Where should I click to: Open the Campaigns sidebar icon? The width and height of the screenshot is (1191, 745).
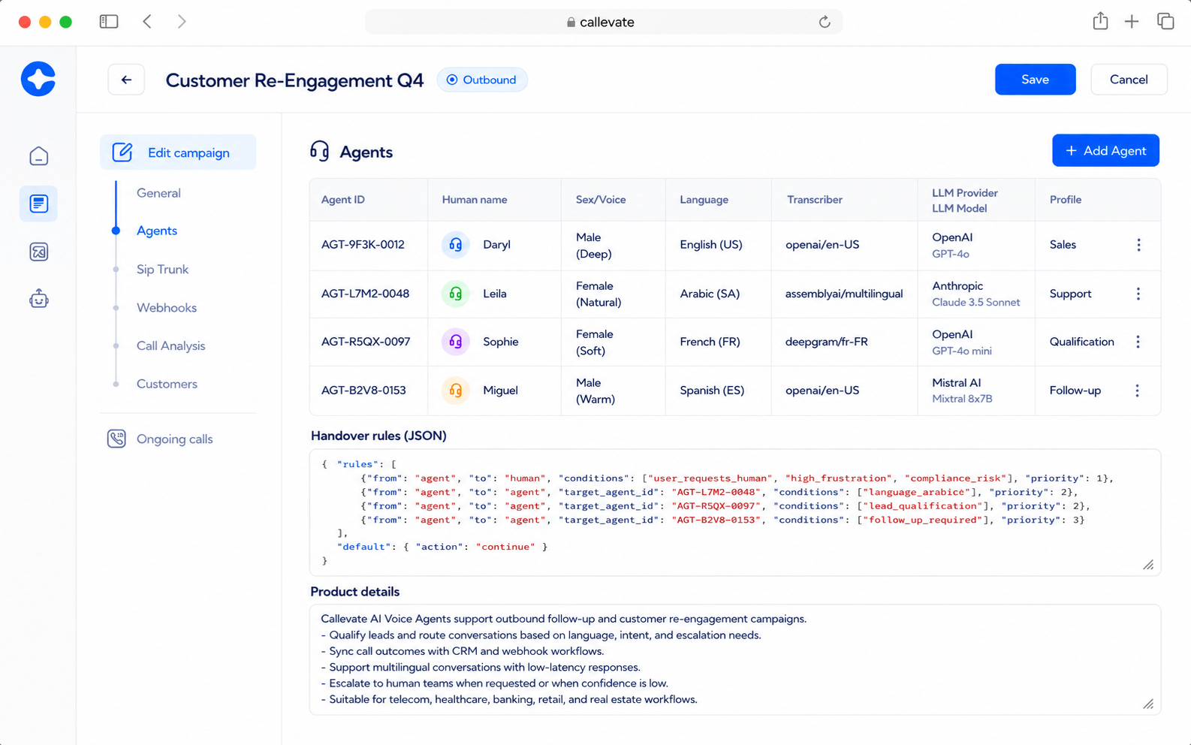tap(39, 204)
